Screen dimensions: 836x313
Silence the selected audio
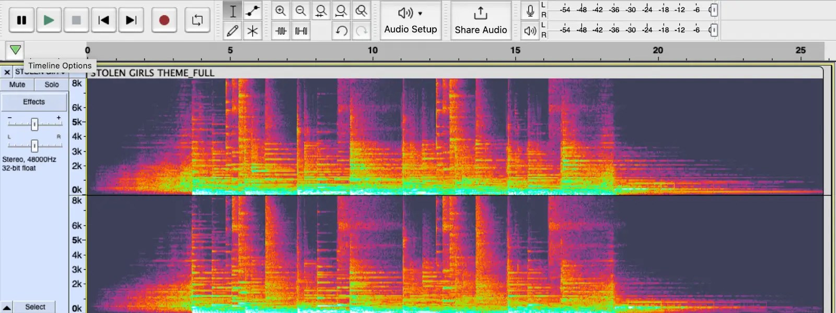pos(300,31)
